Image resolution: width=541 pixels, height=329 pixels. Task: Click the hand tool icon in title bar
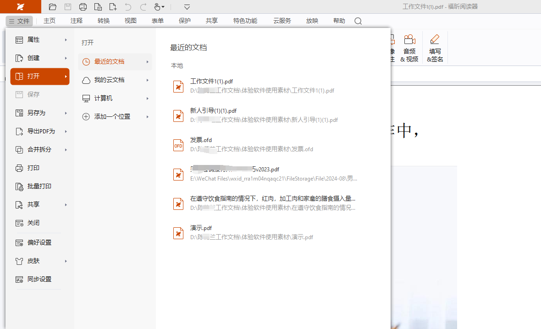[x=157, y=7]
